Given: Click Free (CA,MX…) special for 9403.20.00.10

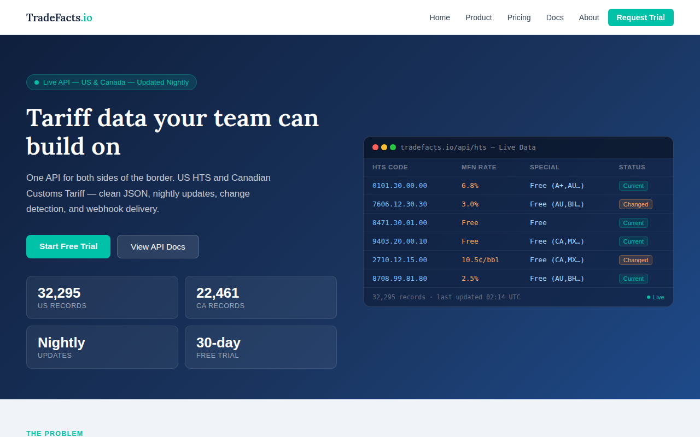Looking at the screenshot, I should point(557,241).
